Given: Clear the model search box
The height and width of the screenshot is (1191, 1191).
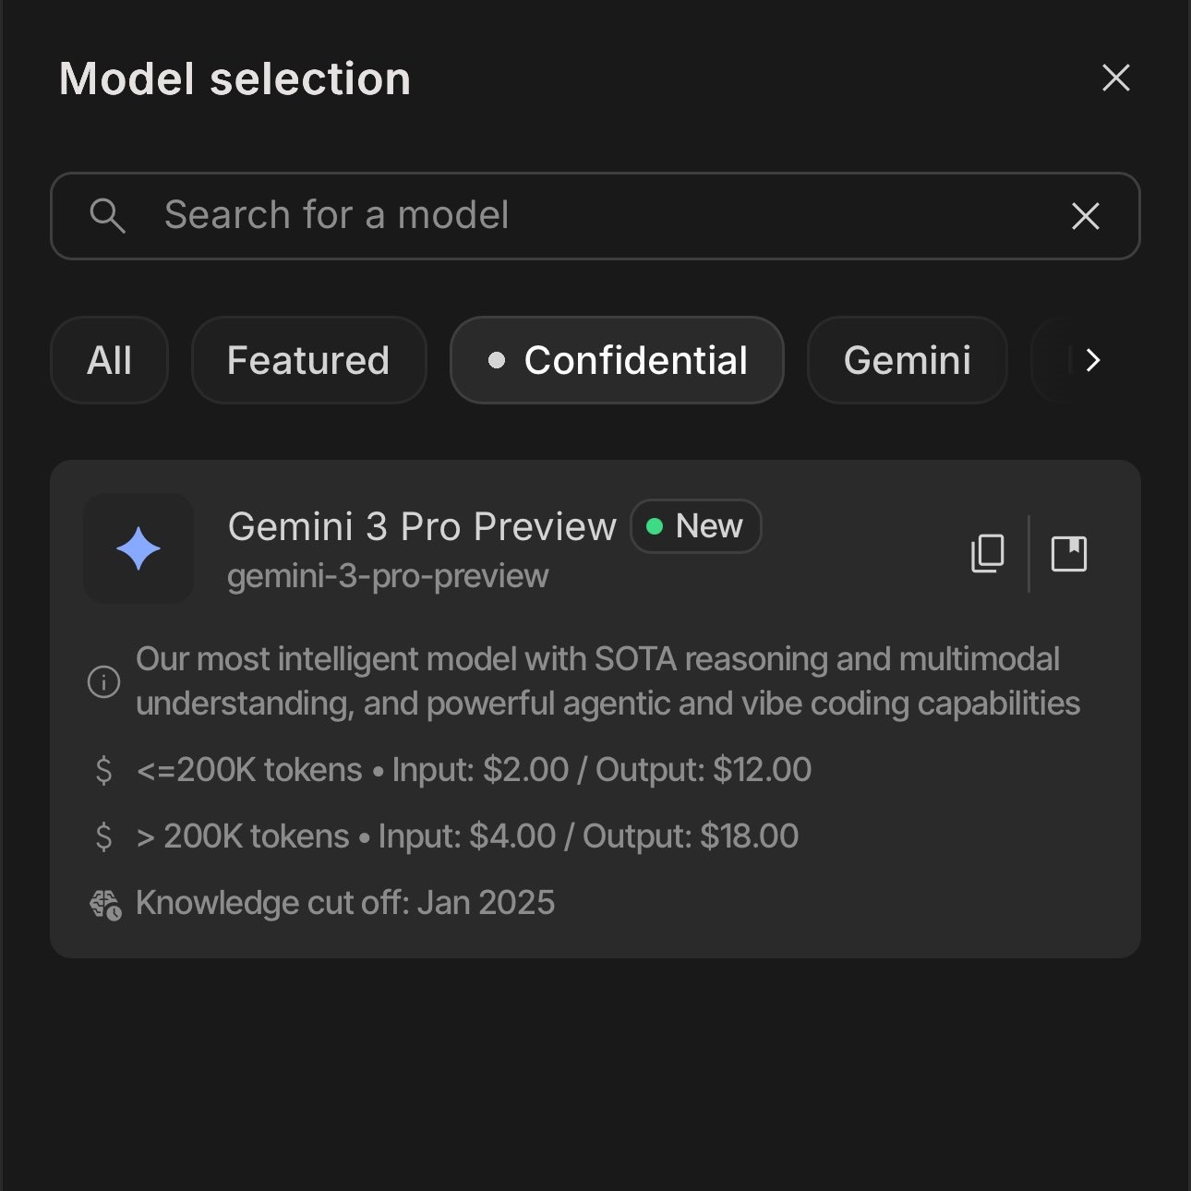Looking at the screenshot, I should pyautogui.click(x=1085, y=216).
